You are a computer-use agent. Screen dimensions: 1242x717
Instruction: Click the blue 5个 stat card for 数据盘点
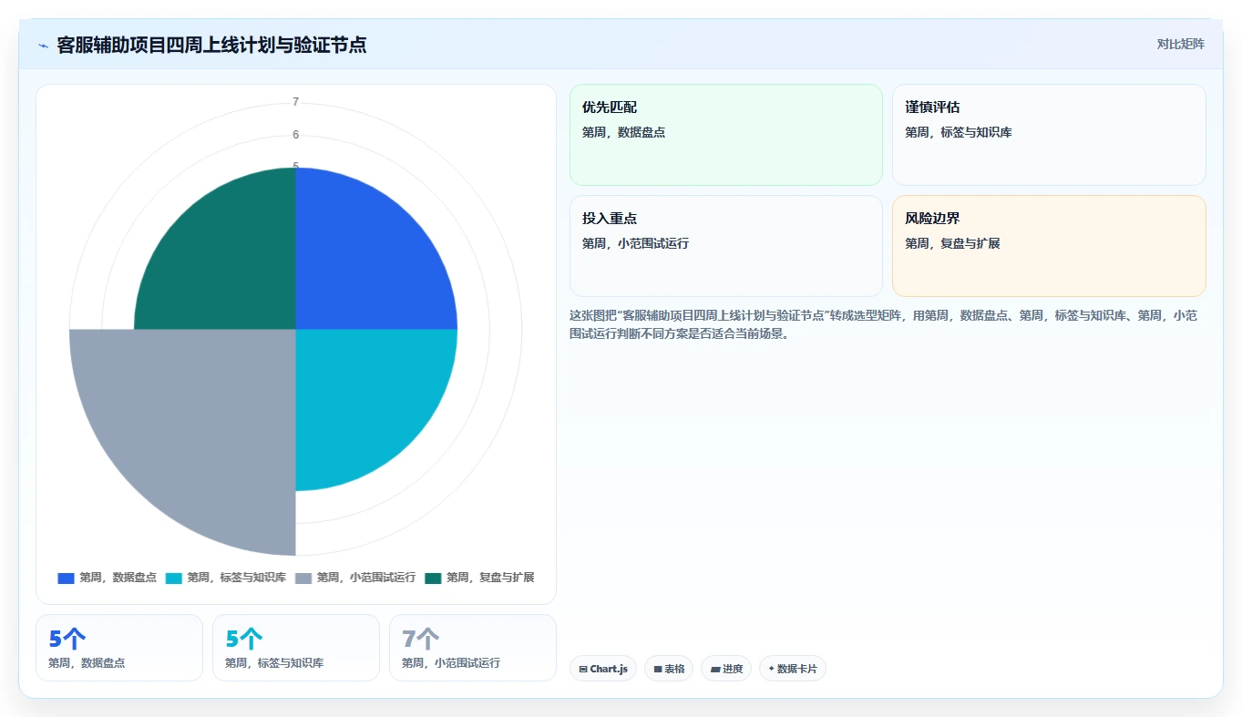[x=119, y=648]
